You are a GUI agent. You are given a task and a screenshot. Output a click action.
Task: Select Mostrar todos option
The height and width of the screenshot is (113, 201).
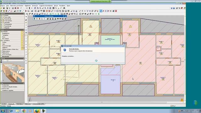(1, 89)
